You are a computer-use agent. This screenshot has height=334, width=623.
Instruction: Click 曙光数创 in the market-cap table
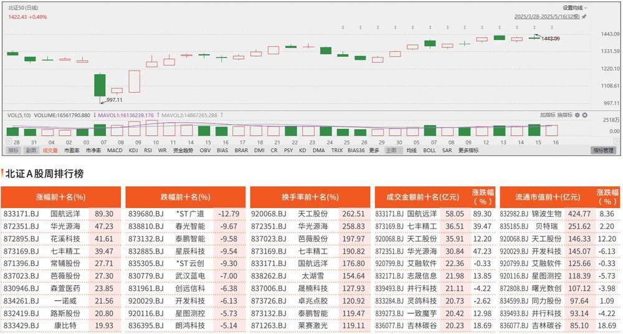[547, 289]
